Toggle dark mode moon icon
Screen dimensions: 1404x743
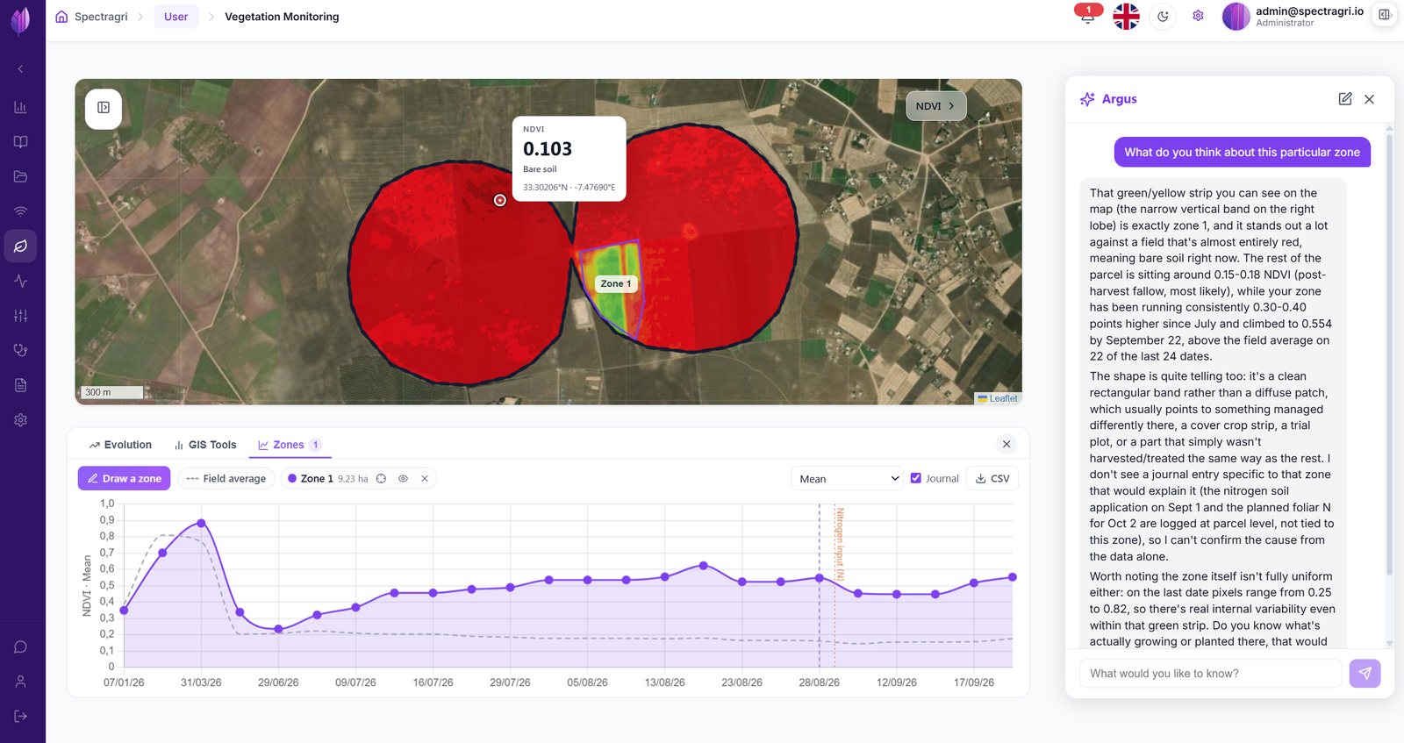tap(1163, 17)
